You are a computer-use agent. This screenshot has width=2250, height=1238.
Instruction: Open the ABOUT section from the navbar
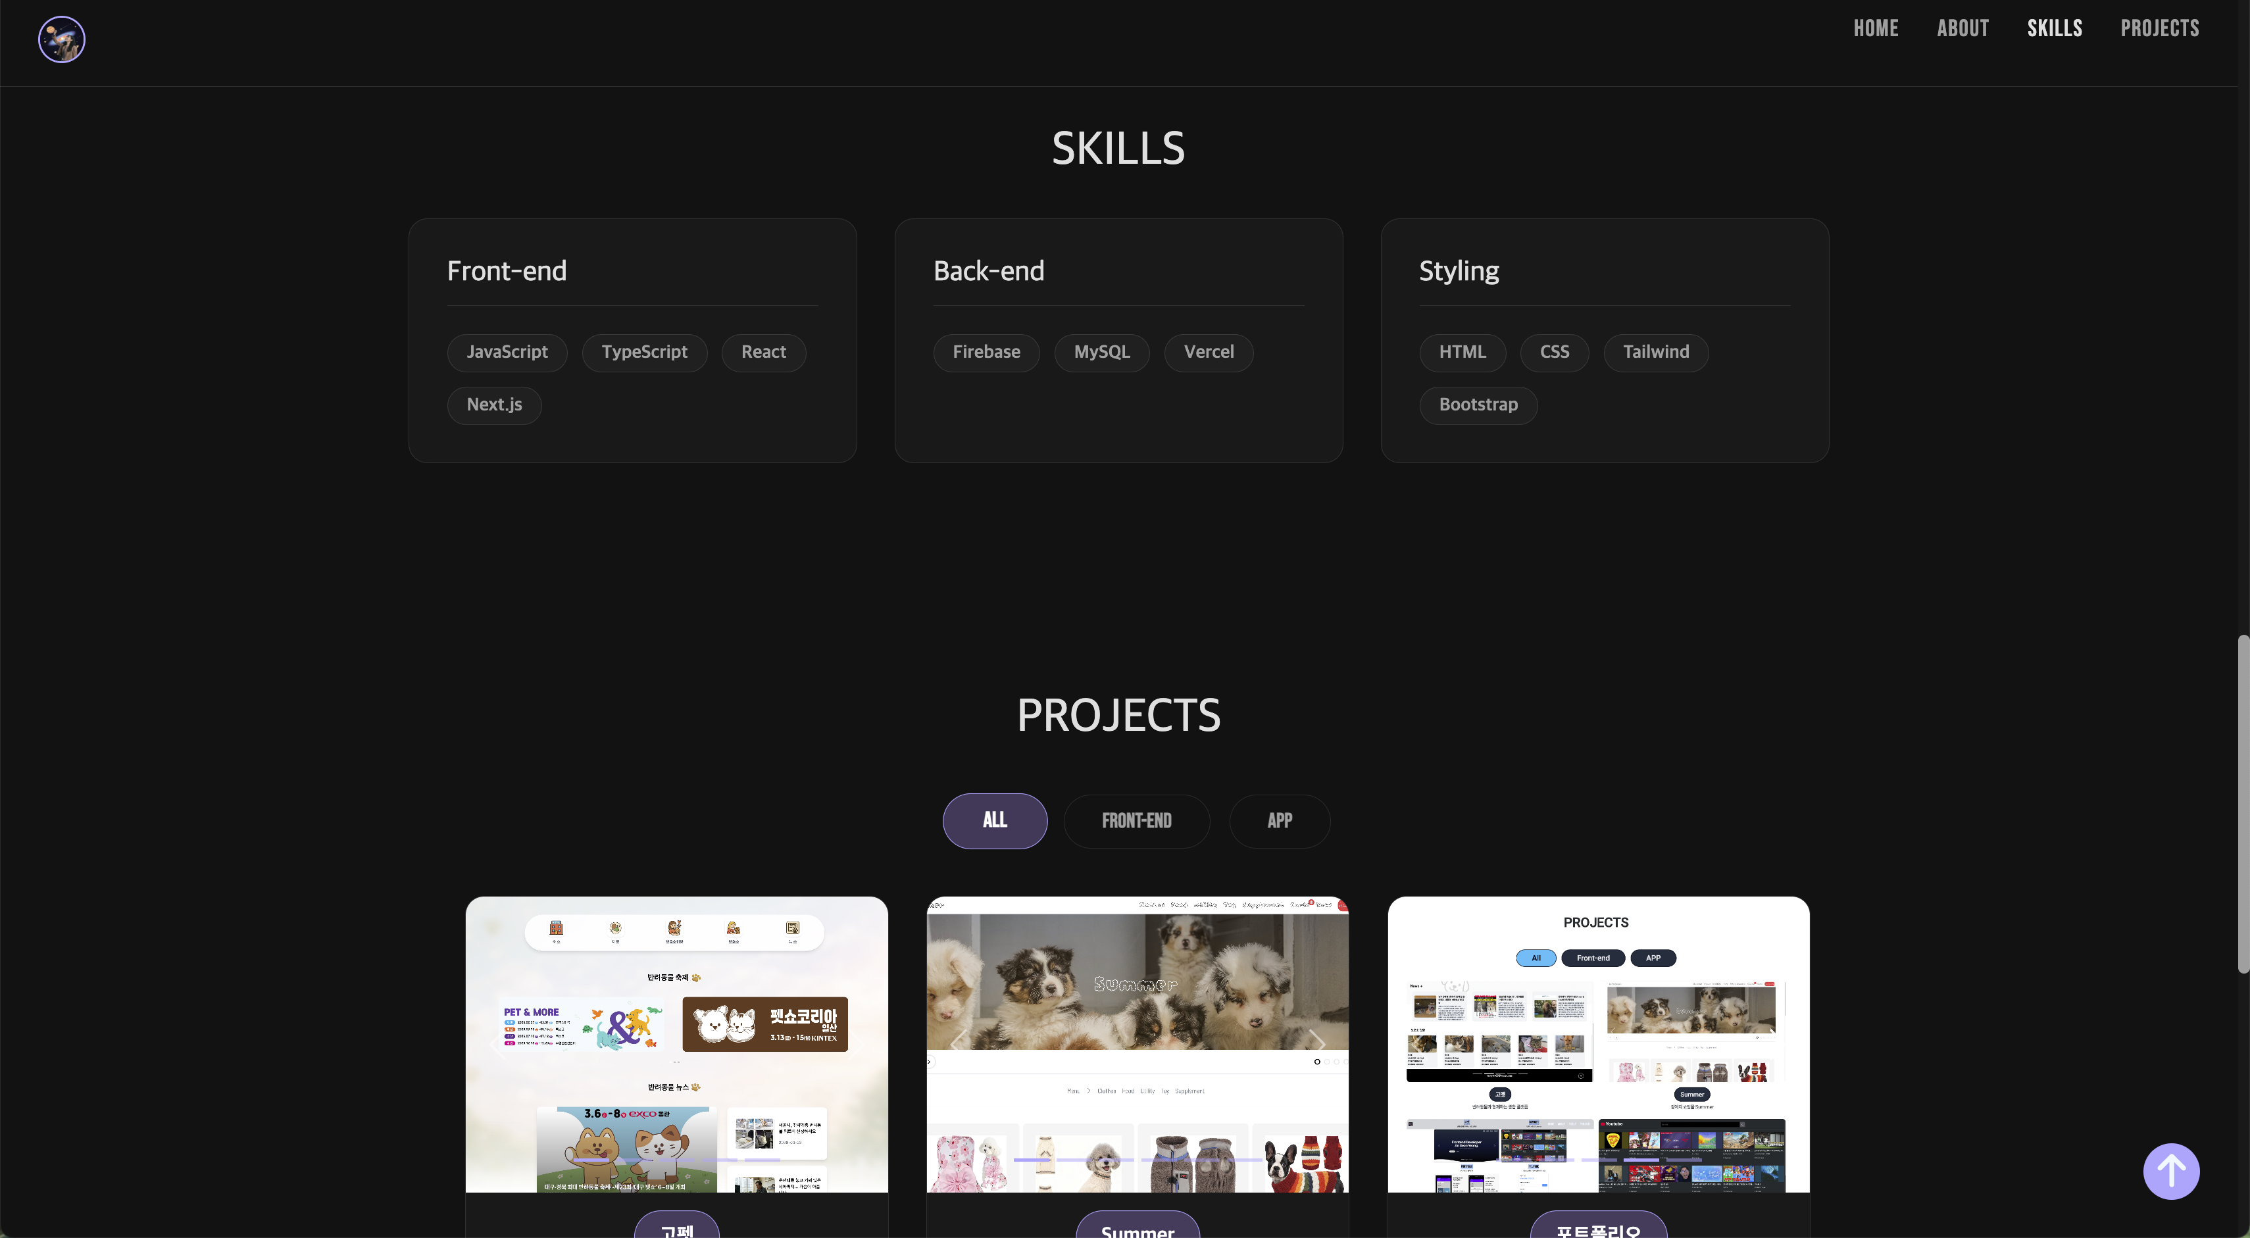[1963, 28]
